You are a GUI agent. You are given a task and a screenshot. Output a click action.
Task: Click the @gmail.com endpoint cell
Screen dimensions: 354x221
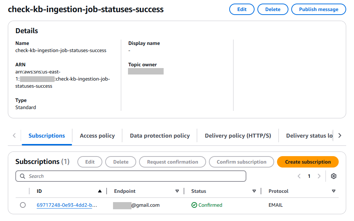click(137, 205)
